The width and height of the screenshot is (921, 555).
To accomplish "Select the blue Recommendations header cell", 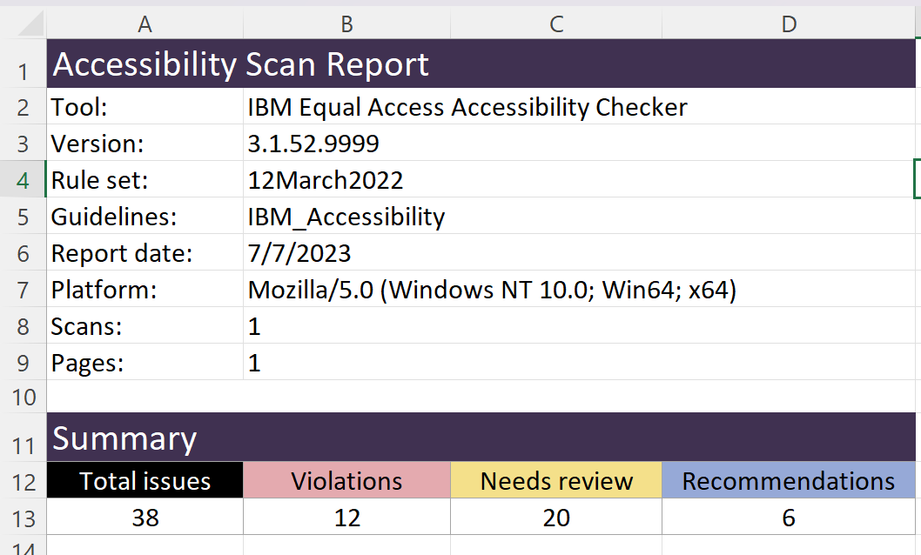I will [788, 480].
